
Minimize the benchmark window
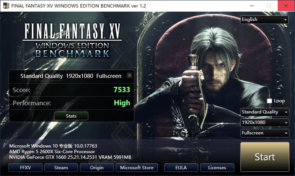(251, 6)
